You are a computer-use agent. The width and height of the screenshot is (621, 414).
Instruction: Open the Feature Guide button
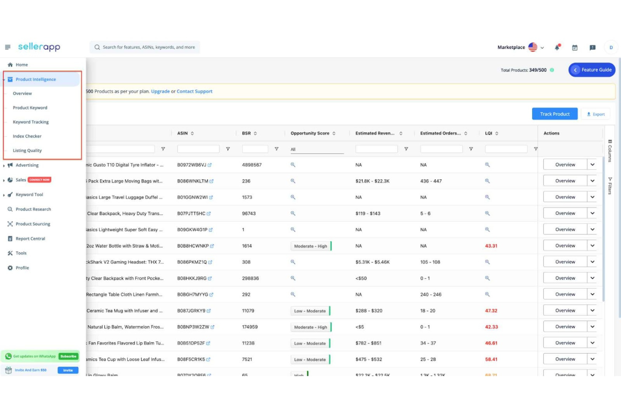(592, 70)
